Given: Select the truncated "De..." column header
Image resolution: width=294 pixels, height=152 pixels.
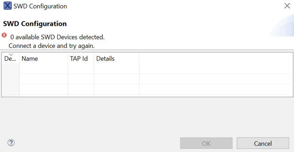Looking at the screenshot, I should 10,59.
